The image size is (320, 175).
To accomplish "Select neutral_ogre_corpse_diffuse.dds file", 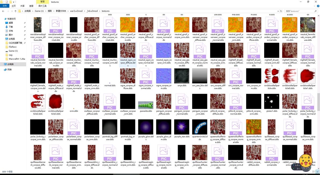I will [x=128, y=55].
